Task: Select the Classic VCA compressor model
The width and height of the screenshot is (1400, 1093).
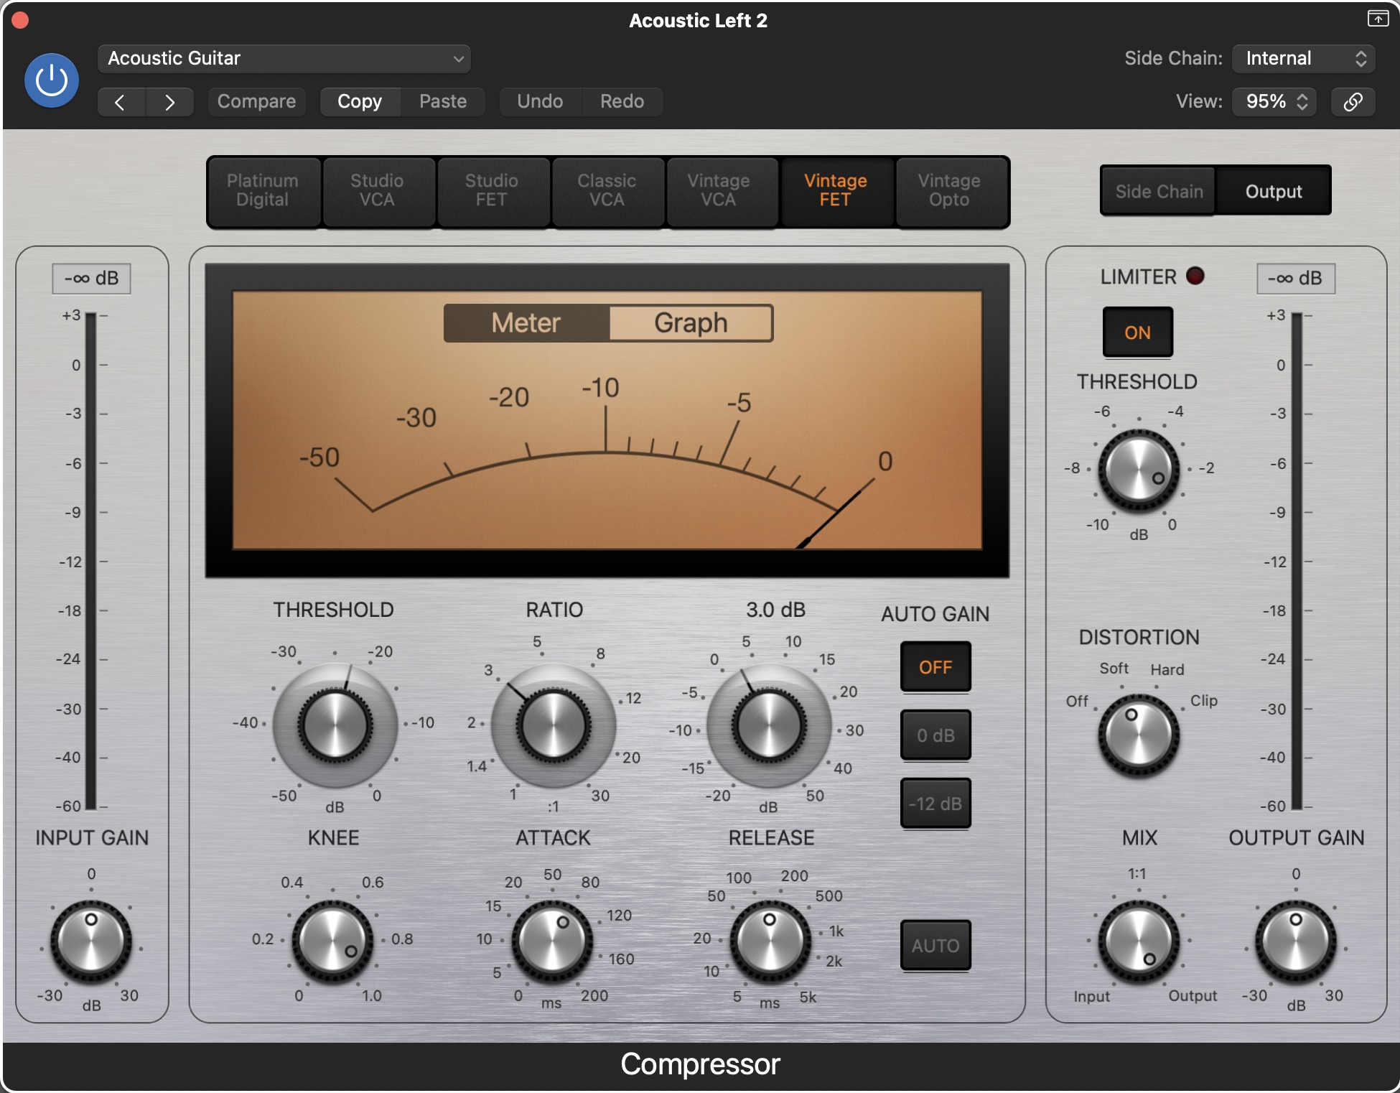Action: click(607, 191)
